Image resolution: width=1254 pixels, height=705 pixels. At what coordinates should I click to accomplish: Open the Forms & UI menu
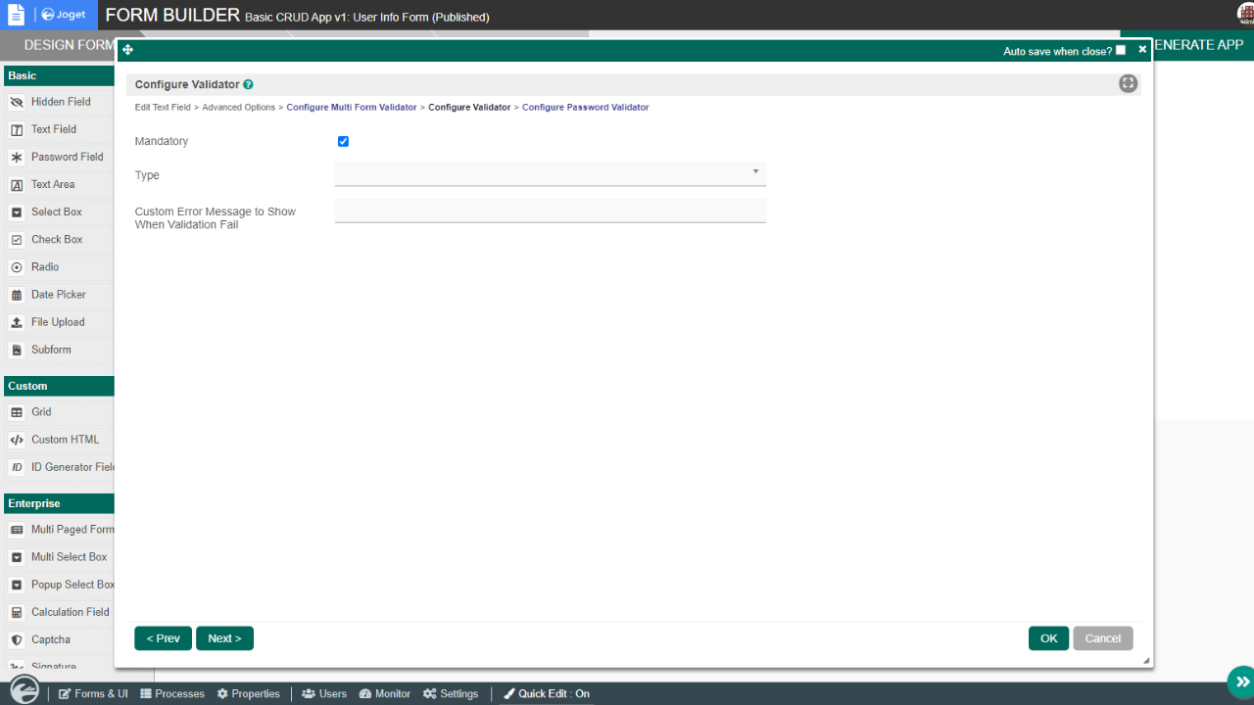click(93, 693)
